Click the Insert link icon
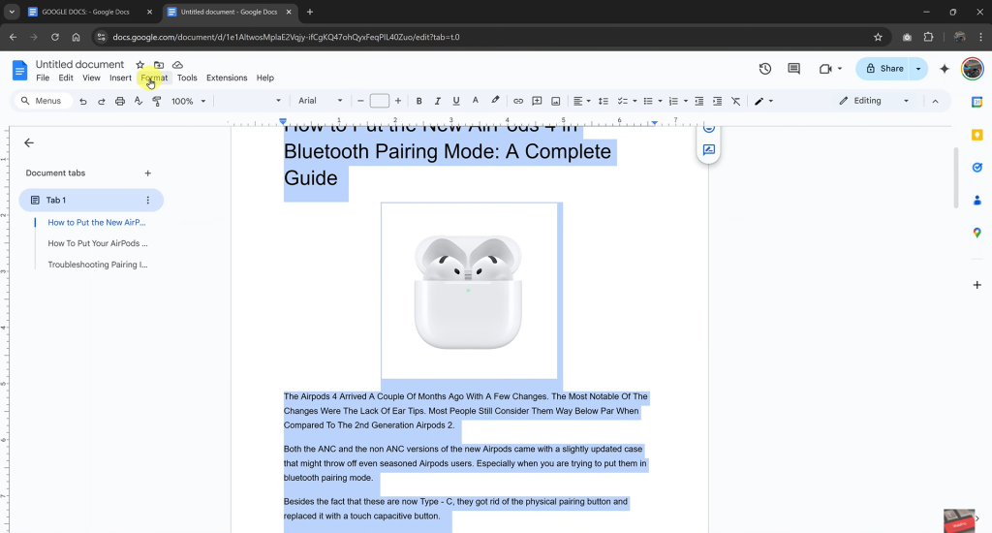This screenshot has height=533, width=992. [518, 102]
